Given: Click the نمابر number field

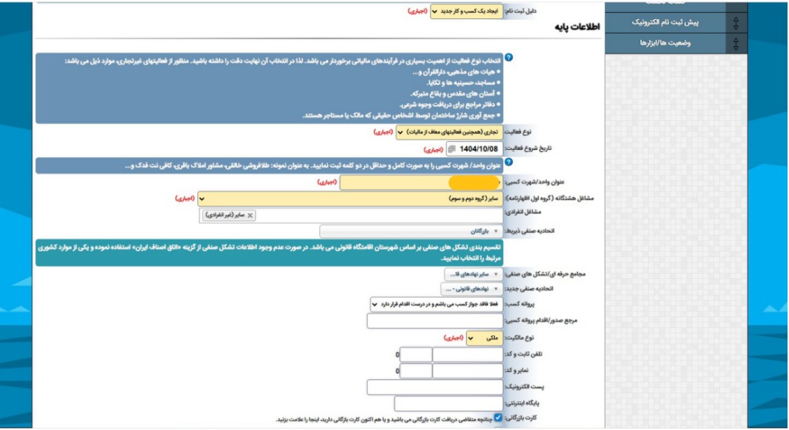Looking at the screenshot, I should pyautogui.click(x=467, y=370).
